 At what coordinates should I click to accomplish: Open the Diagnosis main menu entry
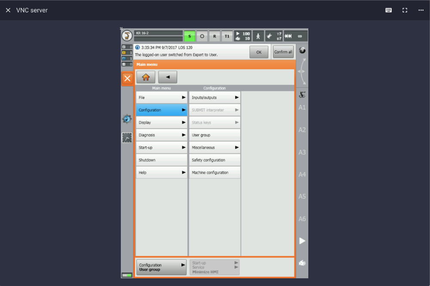[x=161, y=135]
